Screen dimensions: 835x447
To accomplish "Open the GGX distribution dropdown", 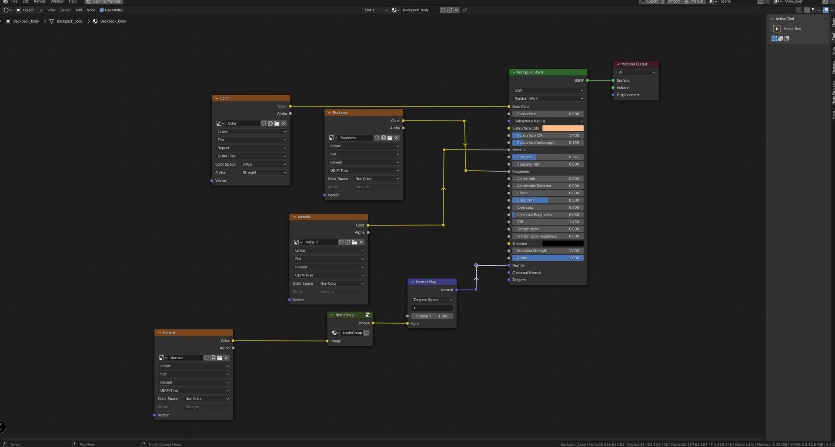I will pos(548,90).
